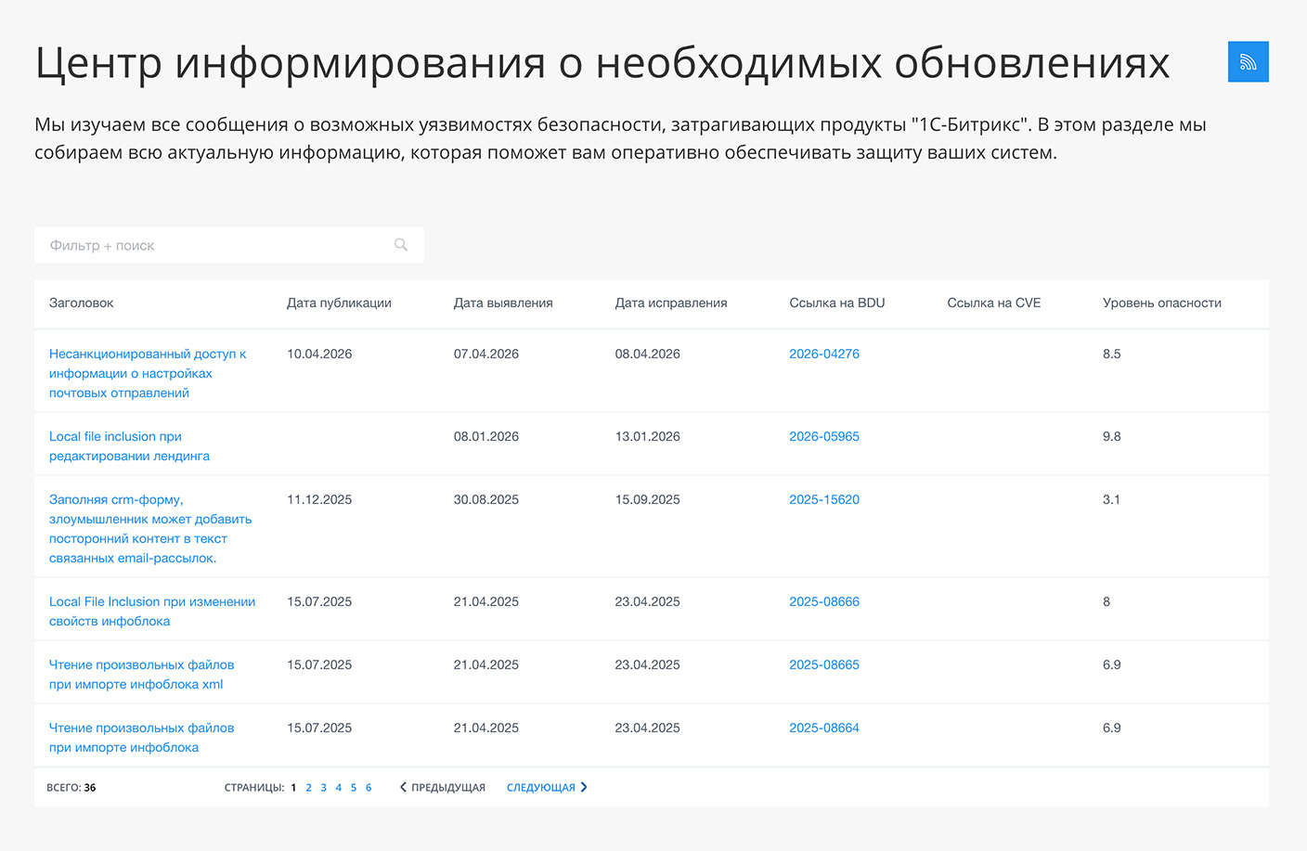
Task: Click danger level 3.1
Action: 1112,499
